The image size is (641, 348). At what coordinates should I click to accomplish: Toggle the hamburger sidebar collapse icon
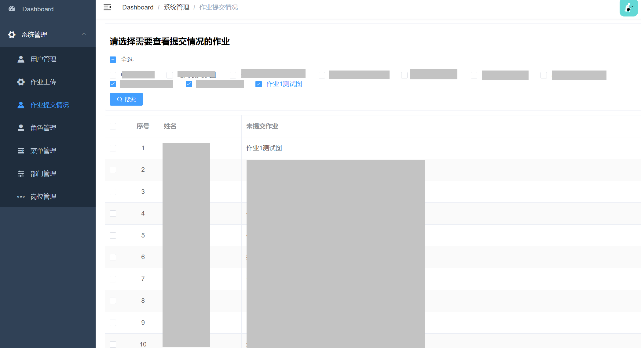coord(107,7)
